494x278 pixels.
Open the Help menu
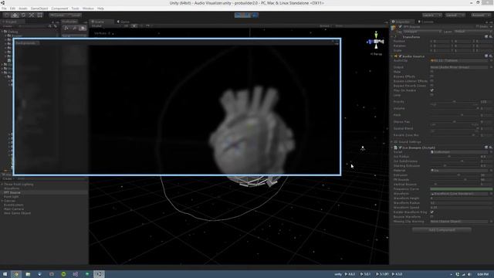point(100,8)
